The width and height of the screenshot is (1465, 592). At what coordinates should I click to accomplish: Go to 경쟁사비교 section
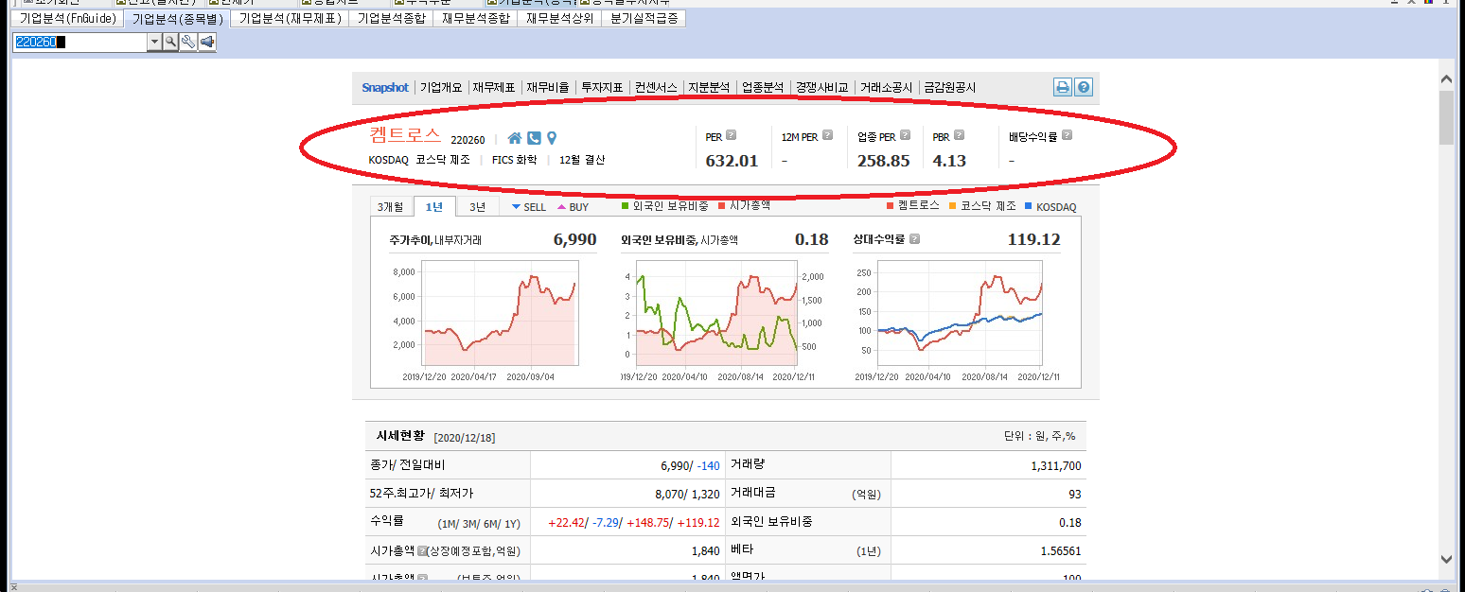point(821,87)
